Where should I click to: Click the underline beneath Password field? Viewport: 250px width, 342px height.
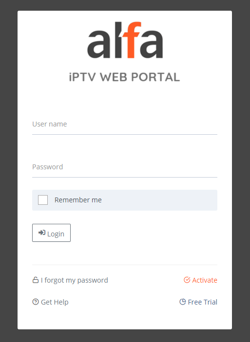pyautogui.click(x=125, y=177)
